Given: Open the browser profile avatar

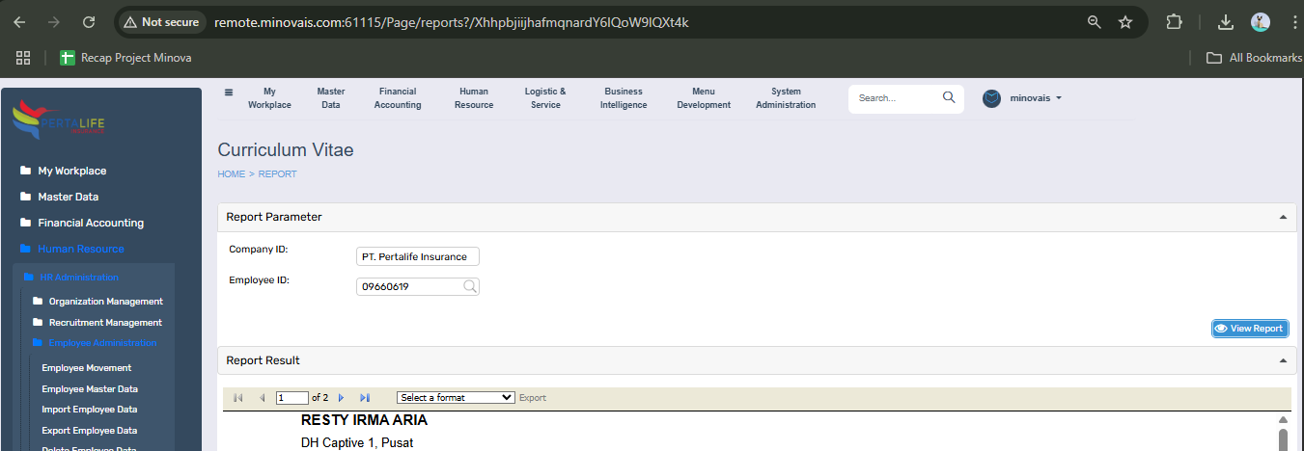Looking at the screenshot, I should [1261, 21].
